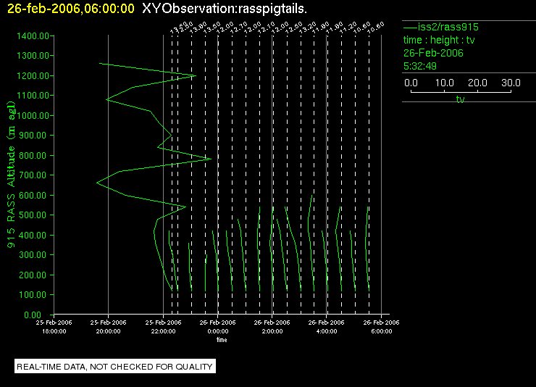This screenshot has height=387, width=536.
Task: Click the 'time : height : tv' legend line
Action: (x=439, y=40)
